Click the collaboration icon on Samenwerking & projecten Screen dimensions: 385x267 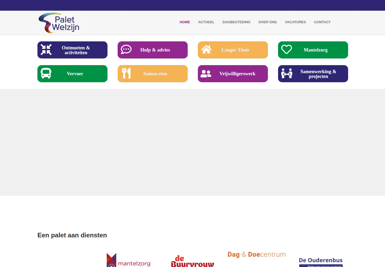[x=287, y=73]
